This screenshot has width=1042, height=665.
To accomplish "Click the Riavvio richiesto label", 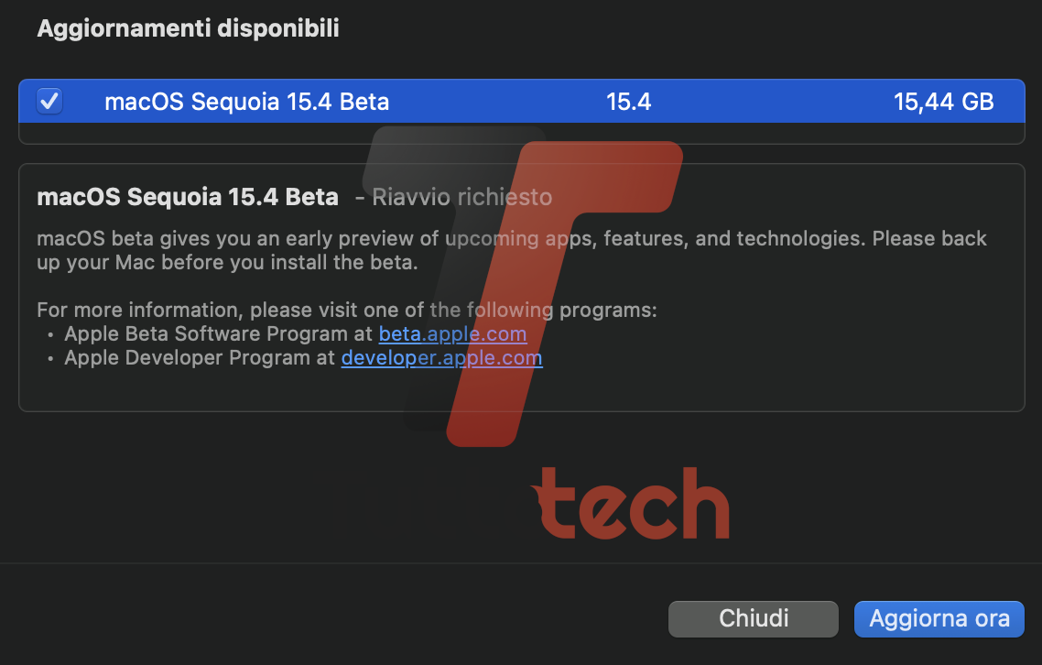I will (461, 197).
